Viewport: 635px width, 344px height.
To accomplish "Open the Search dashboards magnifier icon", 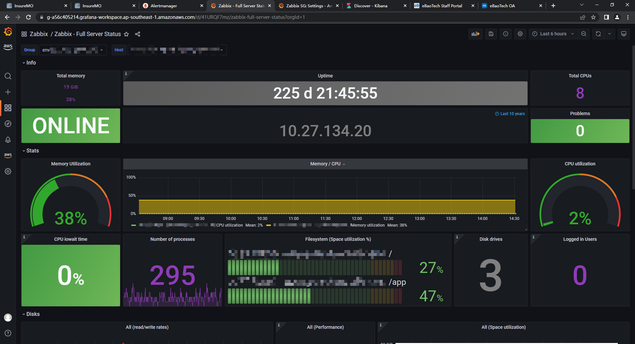I will pos(8,76).
